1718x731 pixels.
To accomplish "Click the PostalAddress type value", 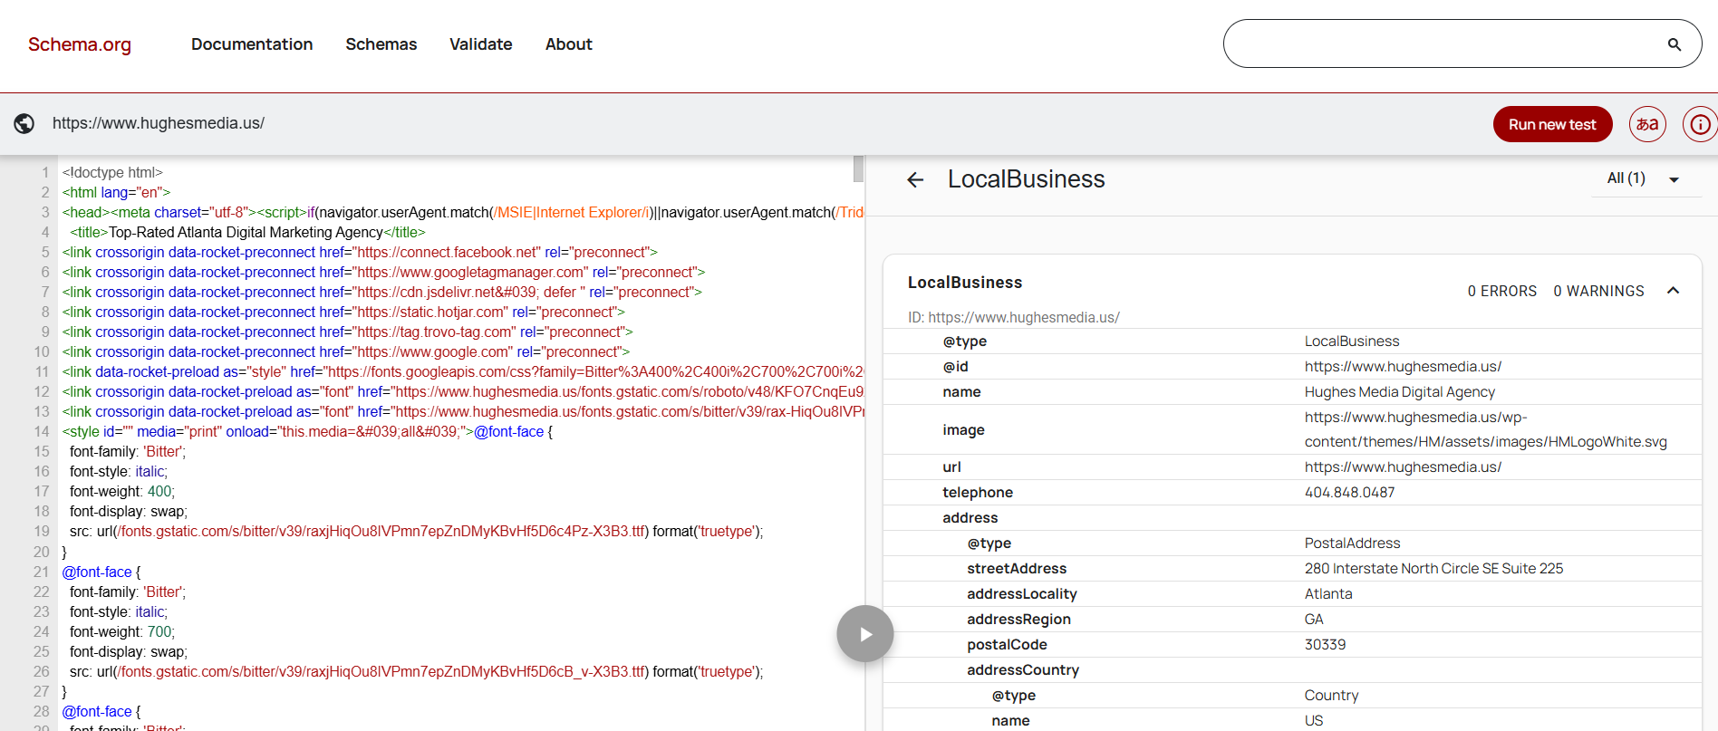I will click(x=1352, y=543).
